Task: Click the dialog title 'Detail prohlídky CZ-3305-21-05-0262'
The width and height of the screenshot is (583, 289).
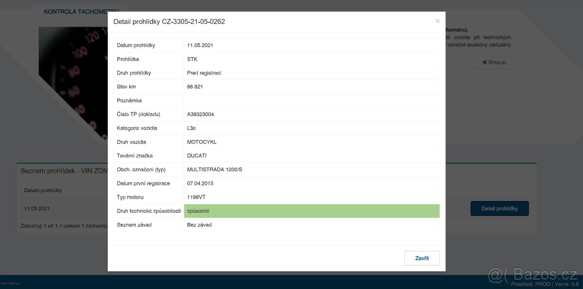Action: [x=169, y=21]
